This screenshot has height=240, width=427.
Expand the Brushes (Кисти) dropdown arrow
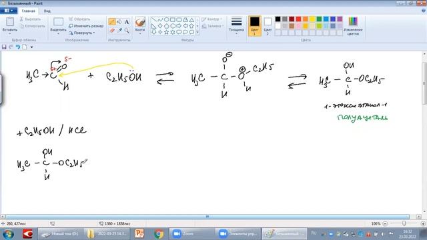(x=140, y=34)
